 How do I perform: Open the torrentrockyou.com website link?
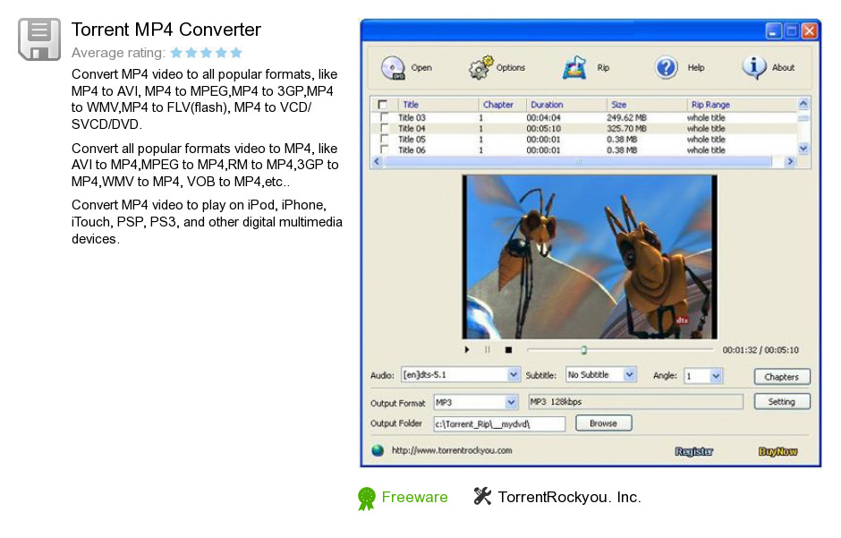452,450
